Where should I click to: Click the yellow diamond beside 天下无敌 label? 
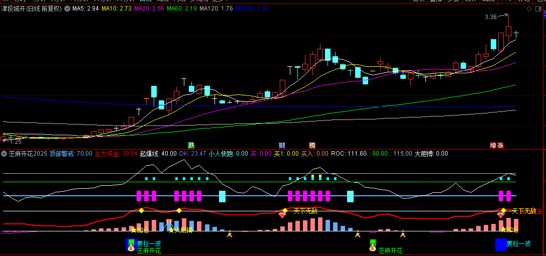[285, 210]
